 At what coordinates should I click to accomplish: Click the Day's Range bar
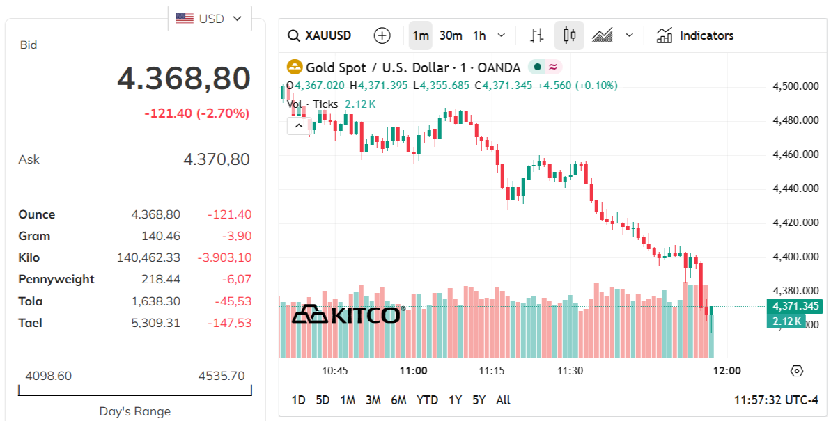[135, 390]
